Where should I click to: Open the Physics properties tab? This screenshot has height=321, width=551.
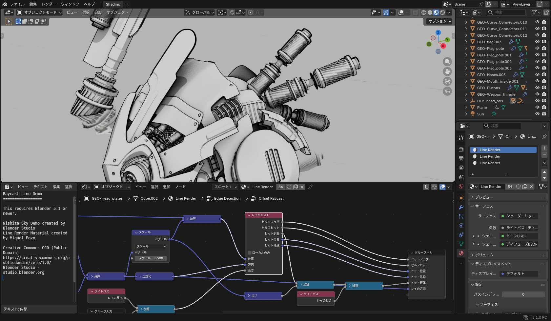tap(461, 226)
